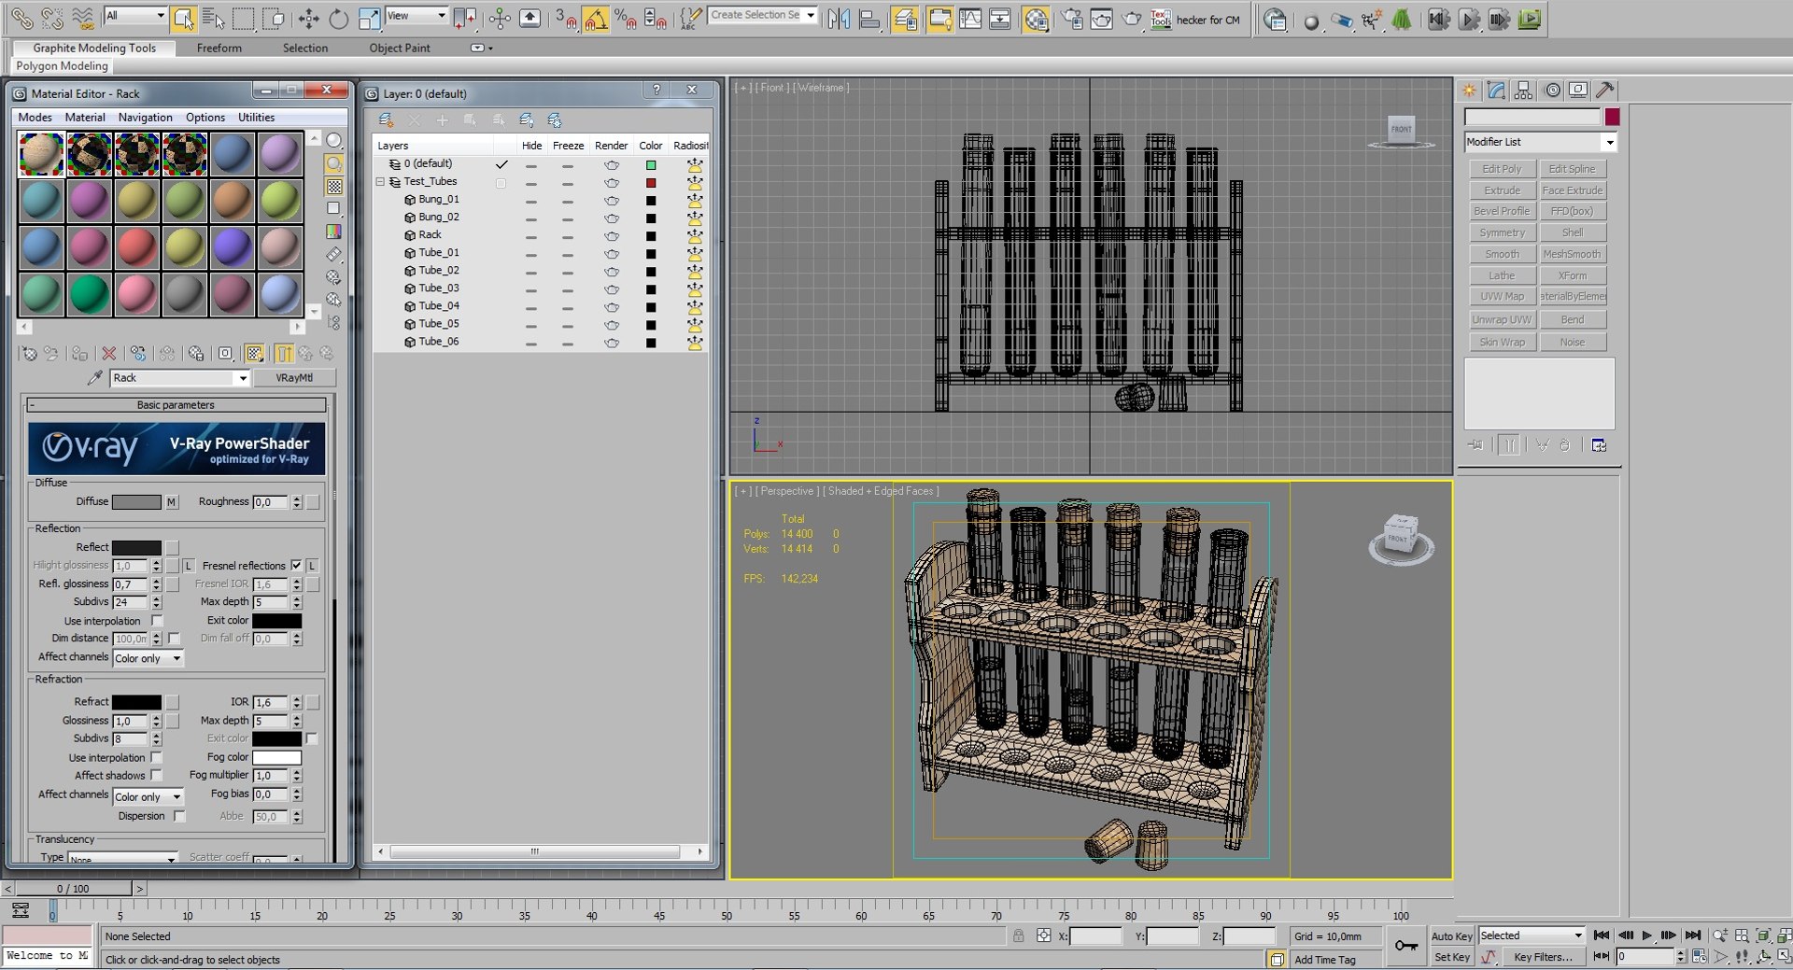The width and height of the screenshot is (1793, 970).
Task: Activate the Select Object tool
Action: click(184, 18)
